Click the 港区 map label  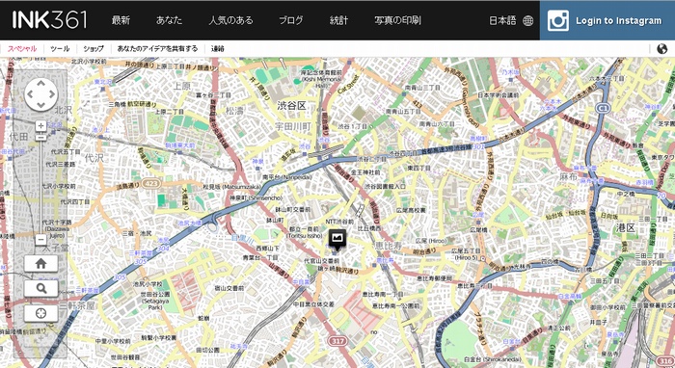click(626, 227)
